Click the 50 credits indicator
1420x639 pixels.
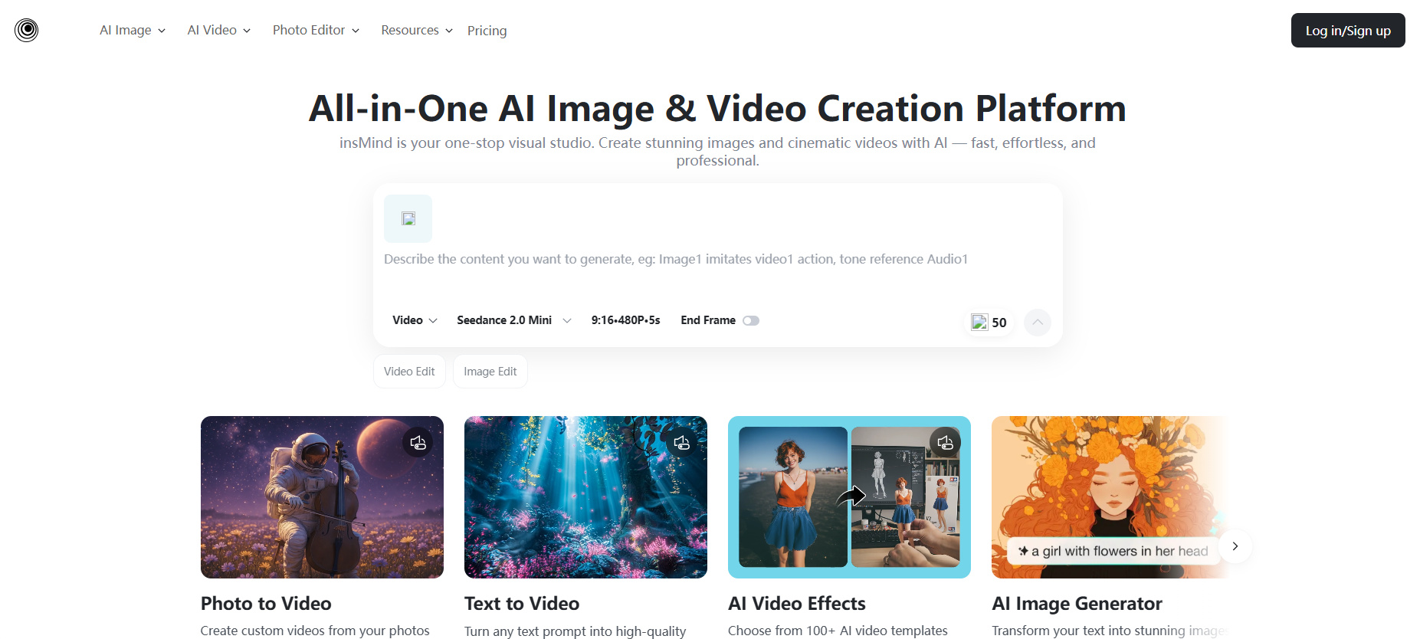tap(989, 323)
